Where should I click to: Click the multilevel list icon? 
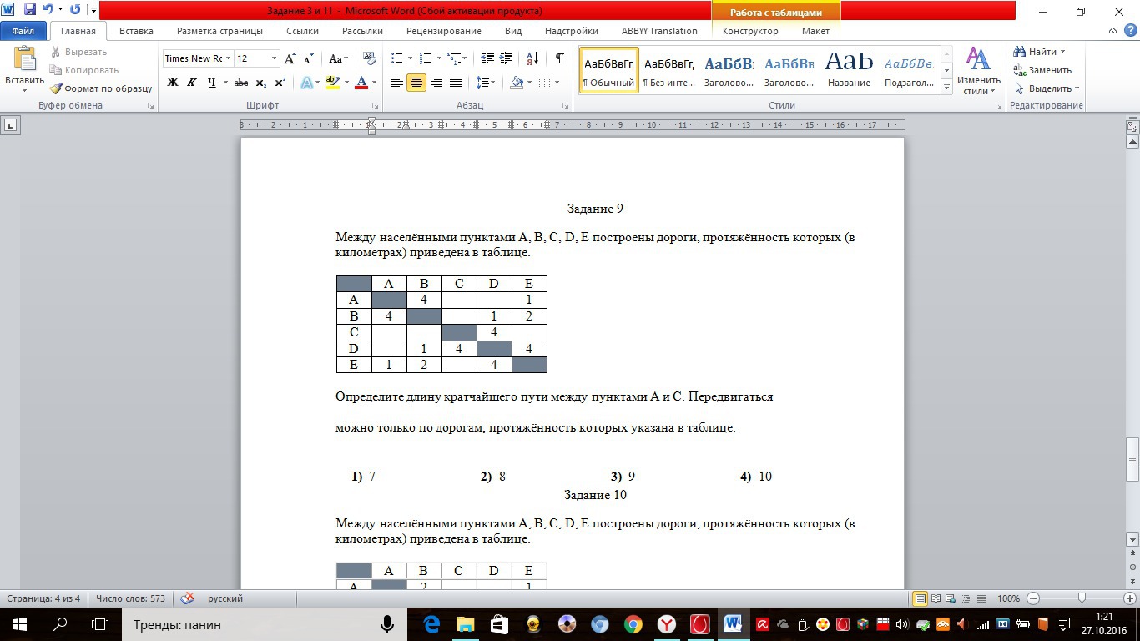pos(453,58)
